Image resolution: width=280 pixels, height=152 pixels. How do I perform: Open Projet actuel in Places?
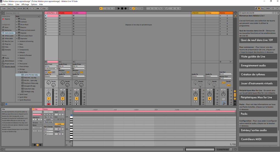(9, 64)
